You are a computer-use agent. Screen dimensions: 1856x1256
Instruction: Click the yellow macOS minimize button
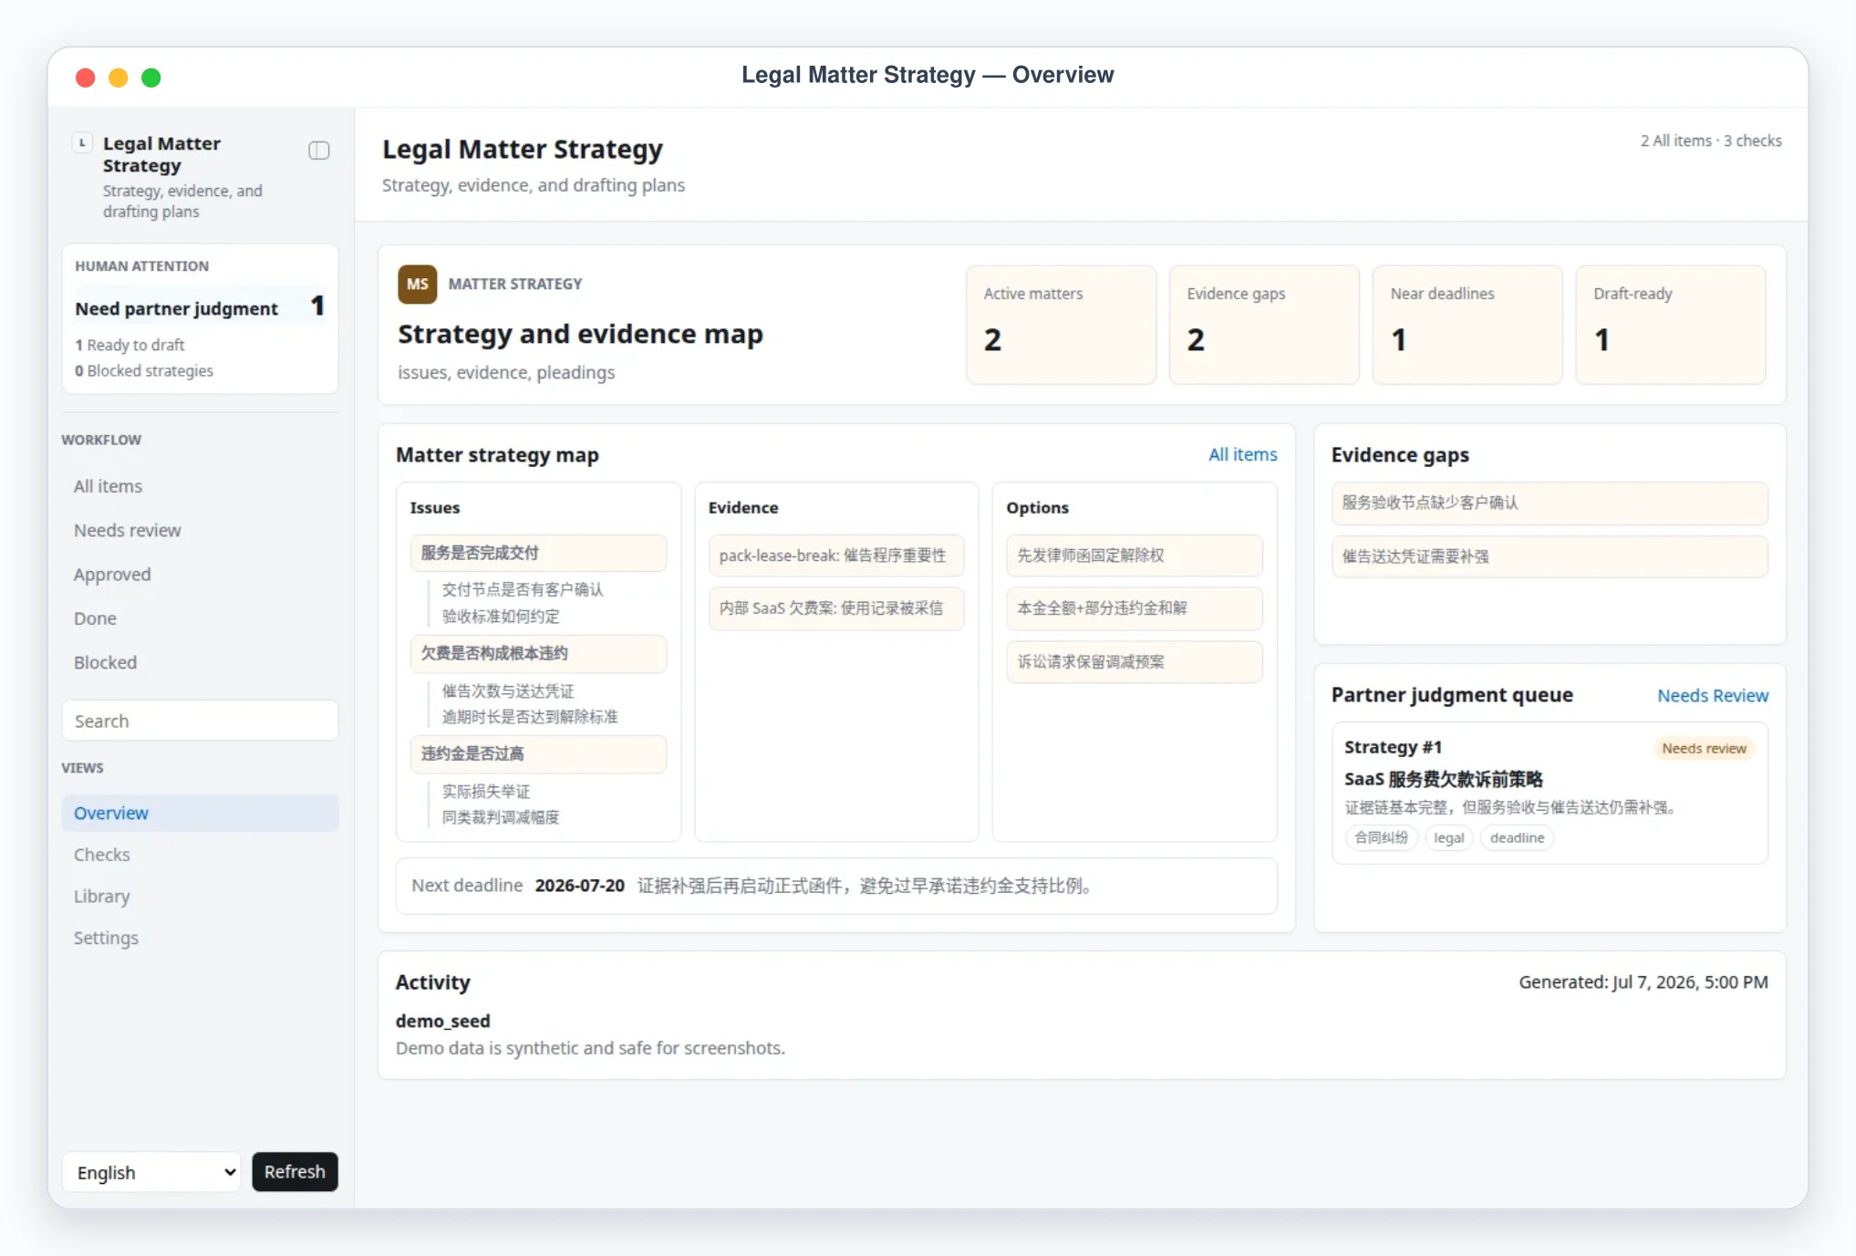(119, 78)
